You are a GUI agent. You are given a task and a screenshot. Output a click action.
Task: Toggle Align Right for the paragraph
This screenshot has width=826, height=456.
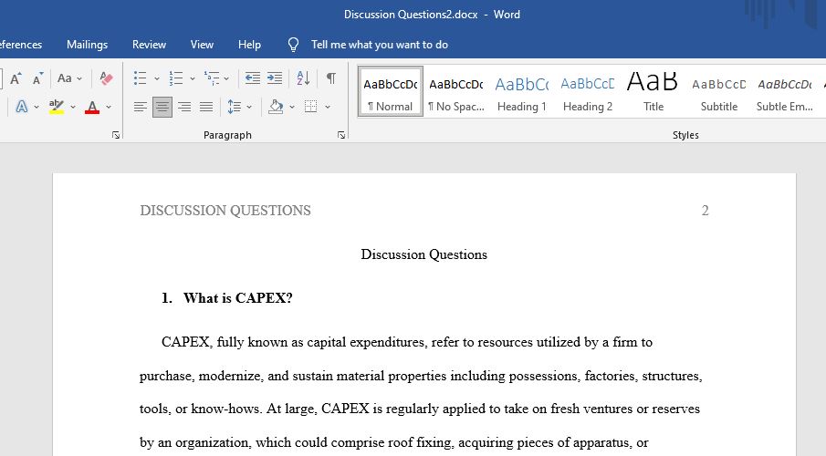[184, 107]
